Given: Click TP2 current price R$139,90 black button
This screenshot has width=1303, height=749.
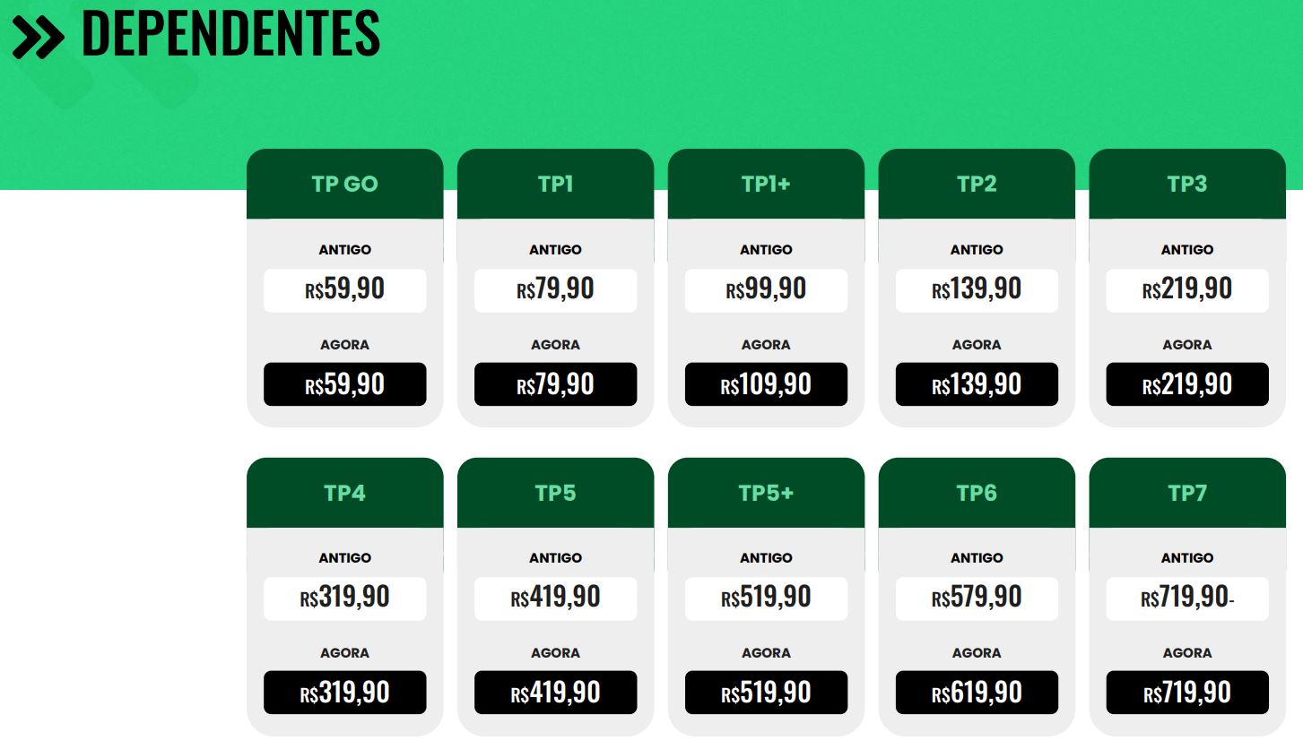Looking at the screenshot, I should click(977, 384).
